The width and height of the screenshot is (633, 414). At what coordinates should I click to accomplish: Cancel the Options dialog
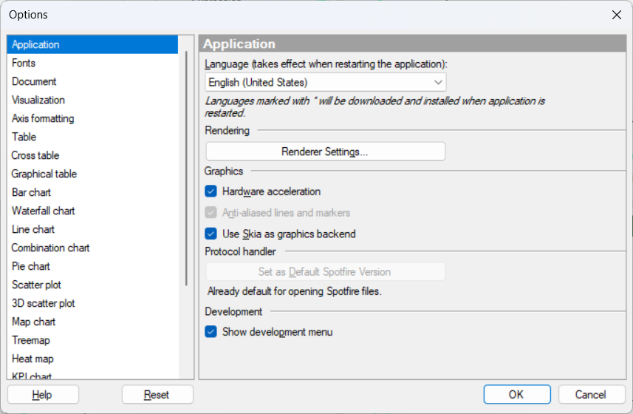pos(591,395)
